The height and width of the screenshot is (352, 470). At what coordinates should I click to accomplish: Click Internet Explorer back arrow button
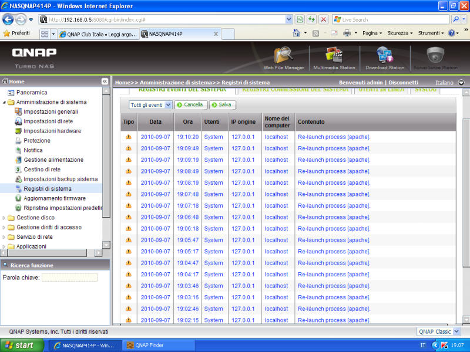tap(8, 19)
